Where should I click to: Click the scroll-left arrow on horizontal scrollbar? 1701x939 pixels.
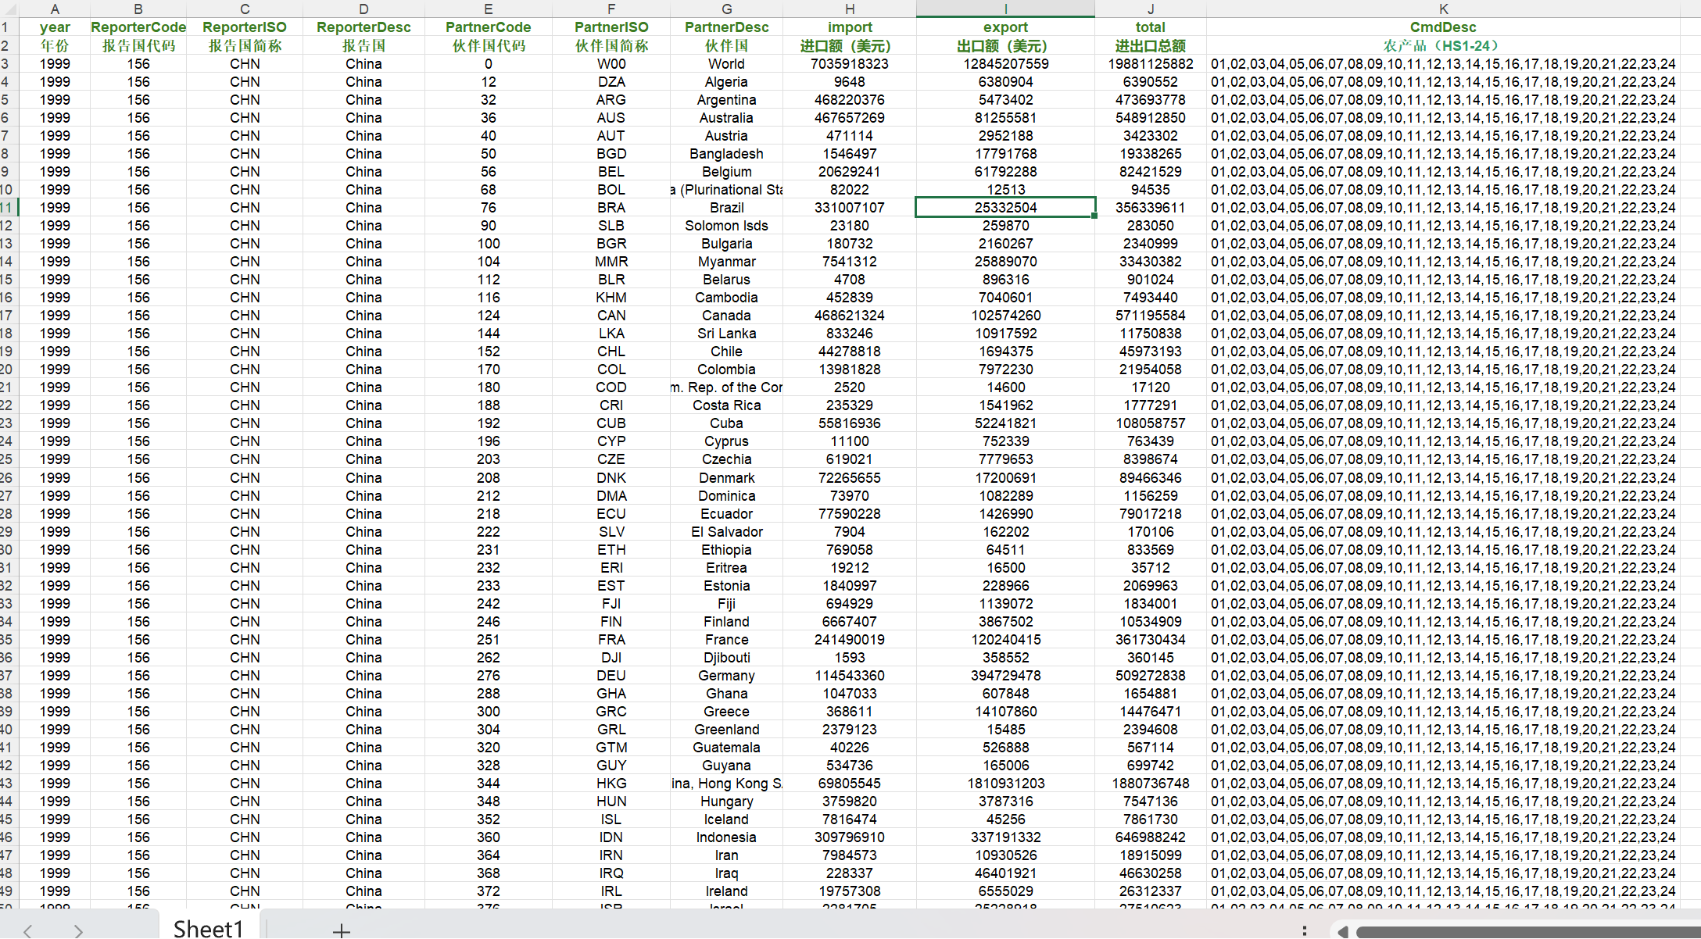(x=1342, y=931)
